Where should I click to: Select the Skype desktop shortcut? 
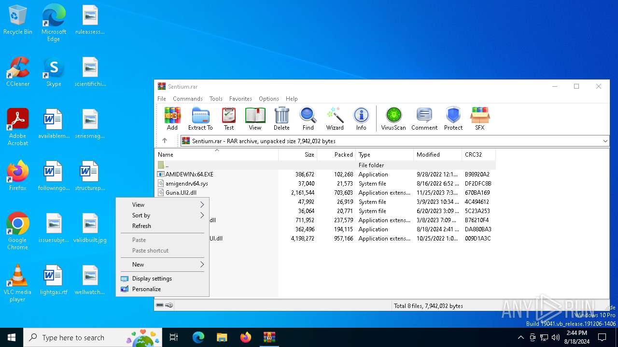click(54, 72)
